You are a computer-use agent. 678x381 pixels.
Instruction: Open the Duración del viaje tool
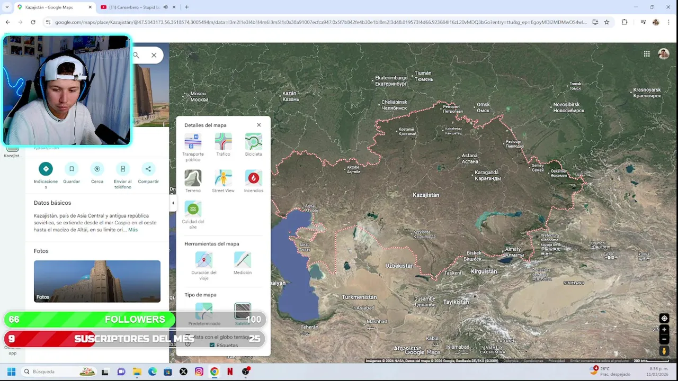[204, 266]
